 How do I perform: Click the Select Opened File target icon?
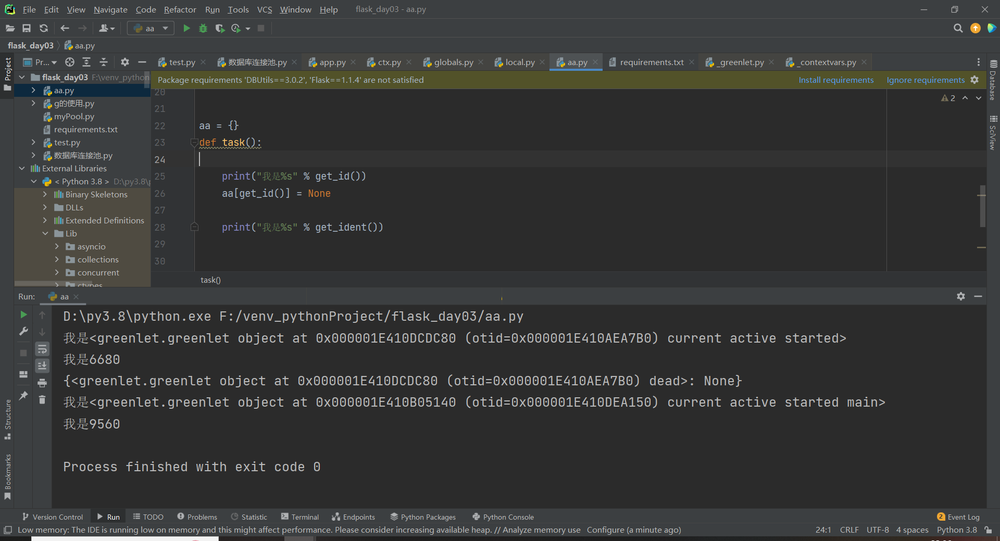(70, 62)
